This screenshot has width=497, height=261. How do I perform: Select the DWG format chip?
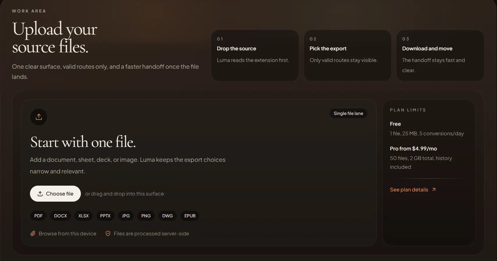pos(168,216)
